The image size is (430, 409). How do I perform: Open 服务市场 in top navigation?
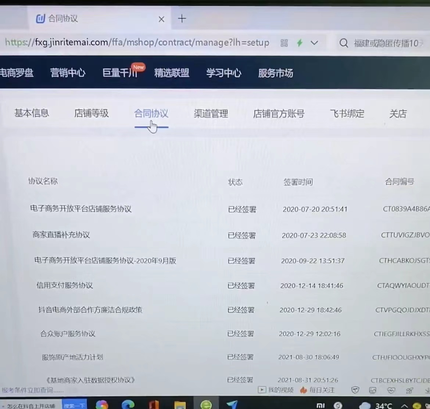(276, 73)
